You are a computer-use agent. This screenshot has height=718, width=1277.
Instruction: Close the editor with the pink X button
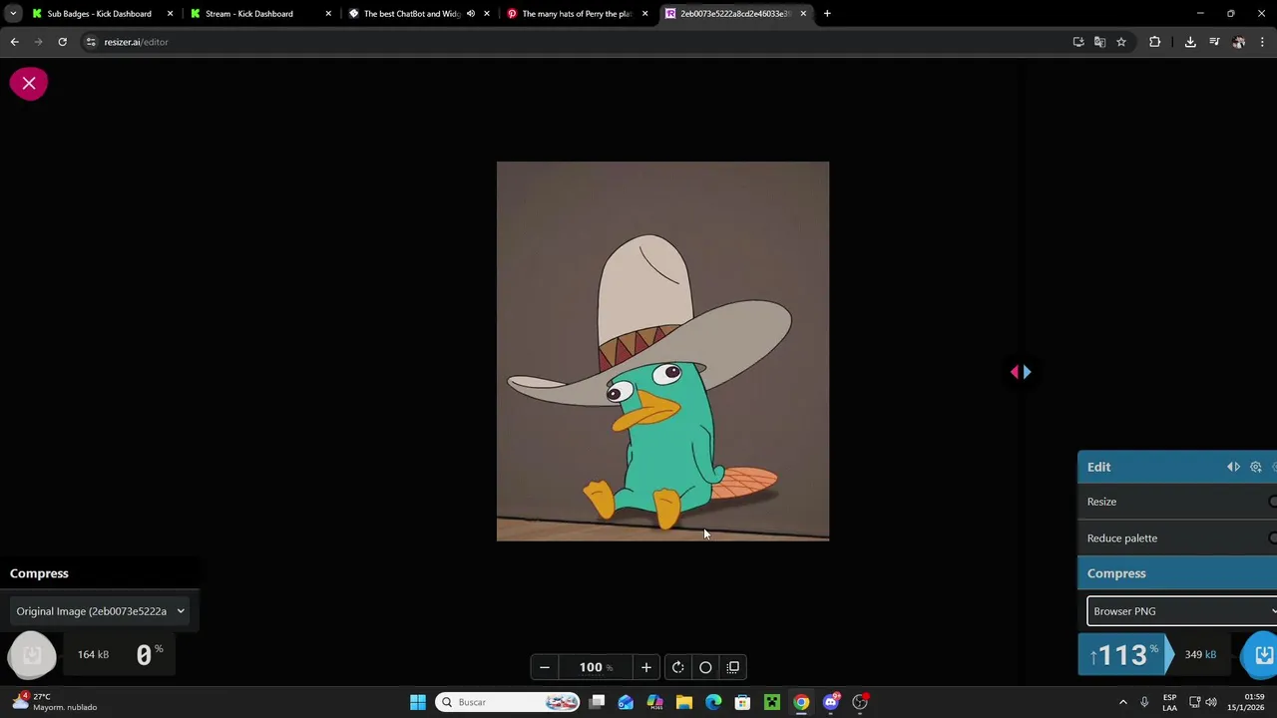[x=29, y=84]
